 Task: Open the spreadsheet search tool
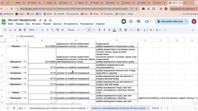(x=5, y=30)
